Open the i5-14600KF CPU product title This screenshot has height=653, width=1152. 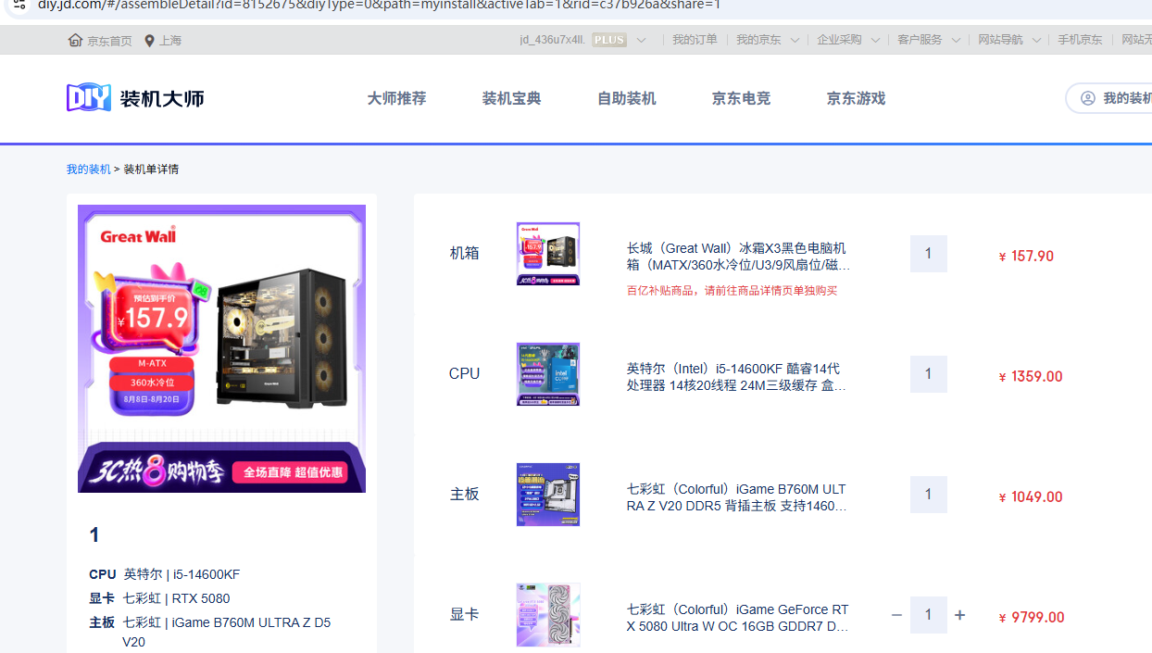coord(737,377)
